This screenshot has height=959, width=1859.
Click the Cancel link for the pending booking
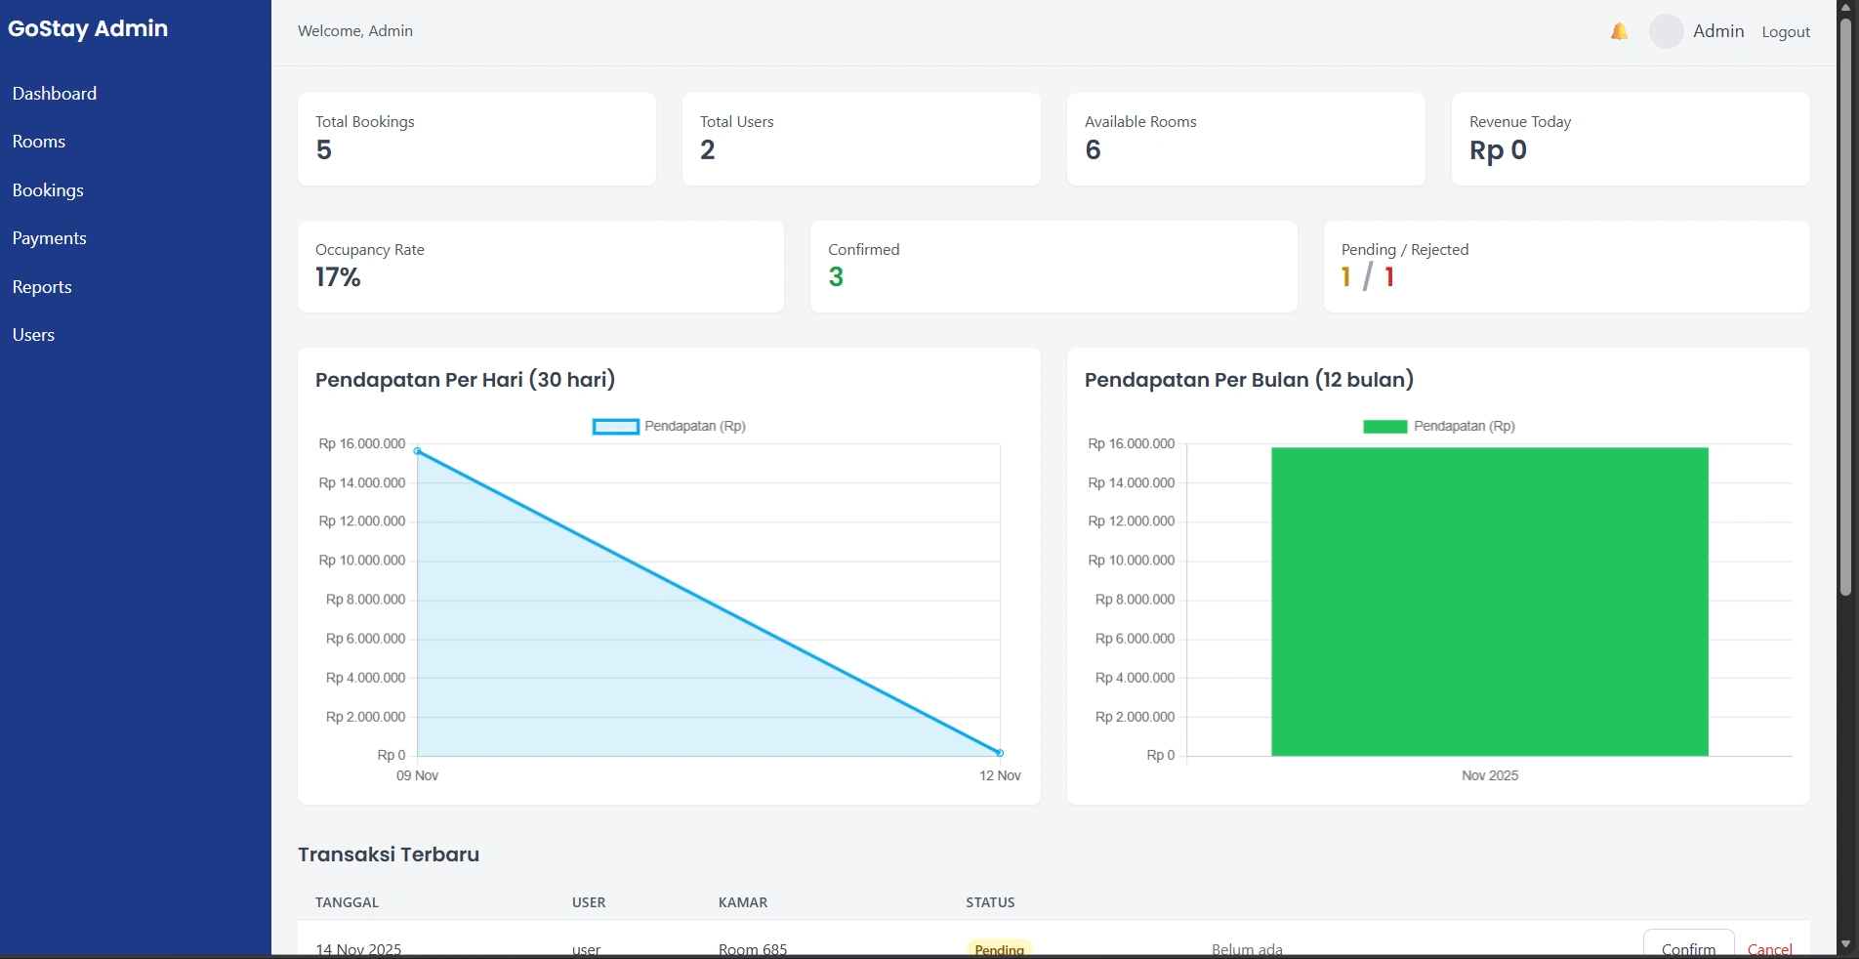[1769, 948]
